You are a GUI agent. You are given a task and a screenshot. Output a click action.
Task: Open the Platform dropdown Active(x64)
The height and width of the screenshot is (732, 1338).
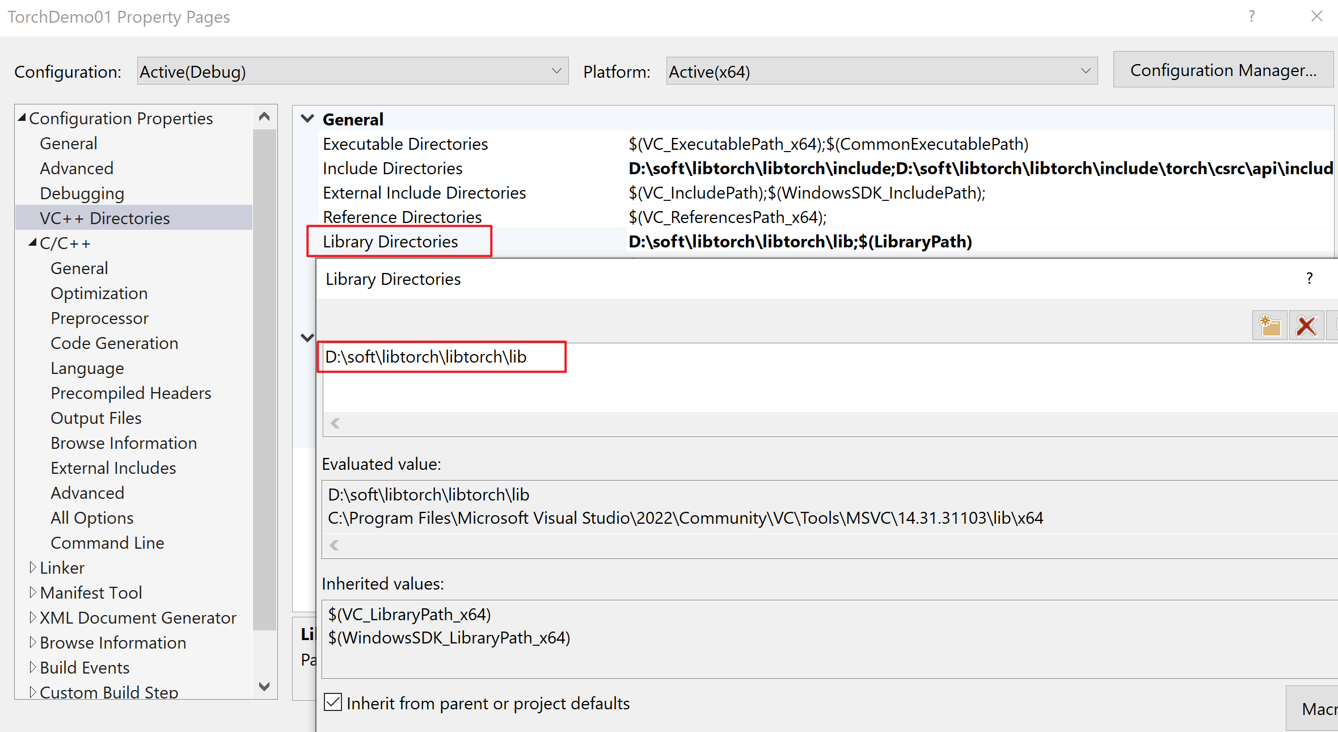click(x=881, y=71)
